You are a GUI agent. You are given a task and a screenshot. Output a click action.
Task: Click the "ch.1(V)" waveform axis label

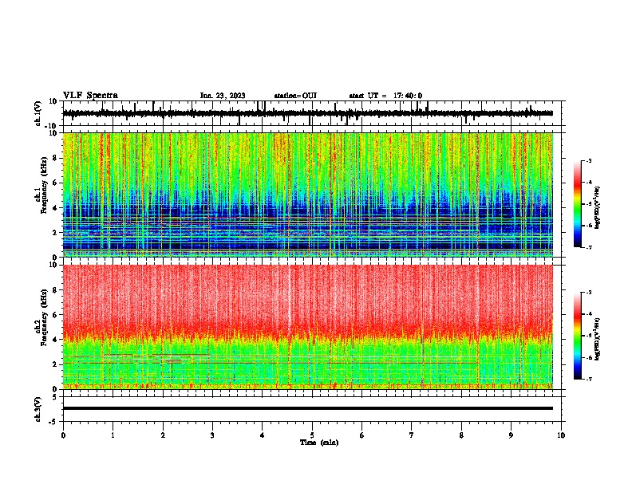(38, 113)
